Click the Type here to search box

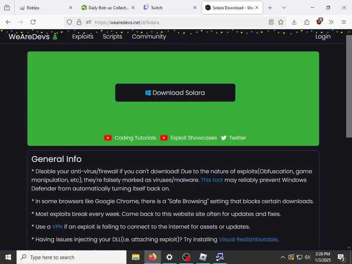(71, 257)
